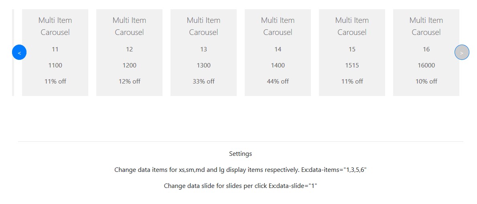This screenshot has width=477, height=204.
Task: Click the 1515 price text
Action: [352, 65]
